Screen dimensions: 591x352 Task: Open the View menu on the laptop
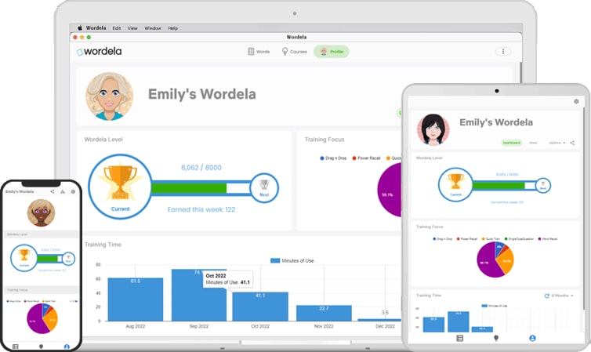pyautogui.click(x=132, y=28)
